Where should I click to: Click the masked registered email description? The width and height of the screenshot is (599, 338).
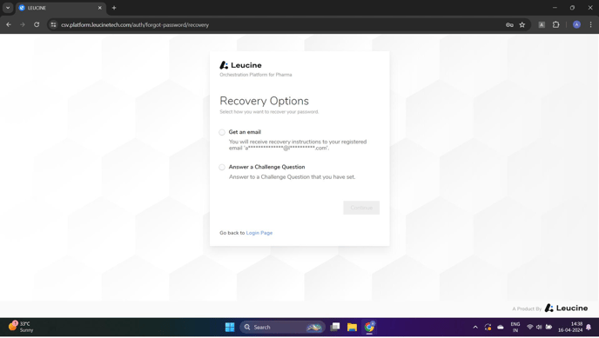298,145
